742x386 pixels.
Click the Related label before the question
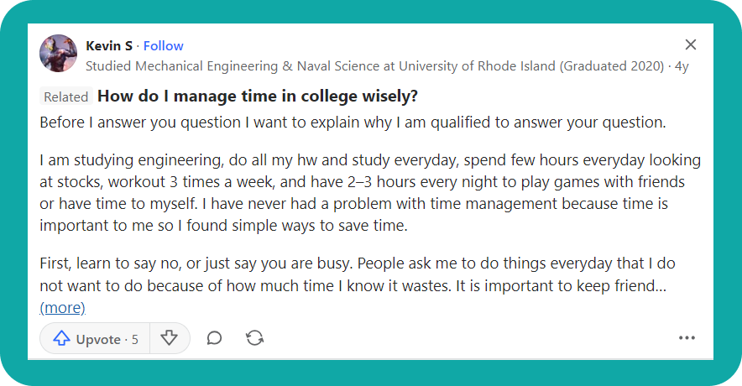tap(65, 96)
